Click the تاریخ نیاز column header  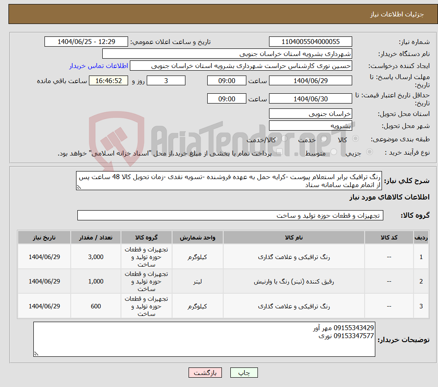click(44, 237)
